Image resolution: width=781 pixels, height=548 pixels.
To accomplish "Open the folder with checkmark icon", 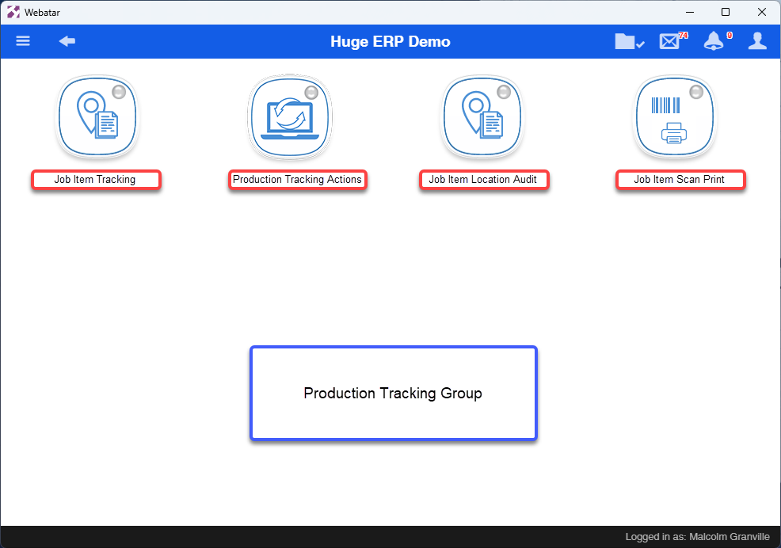I will click(629, 41).
